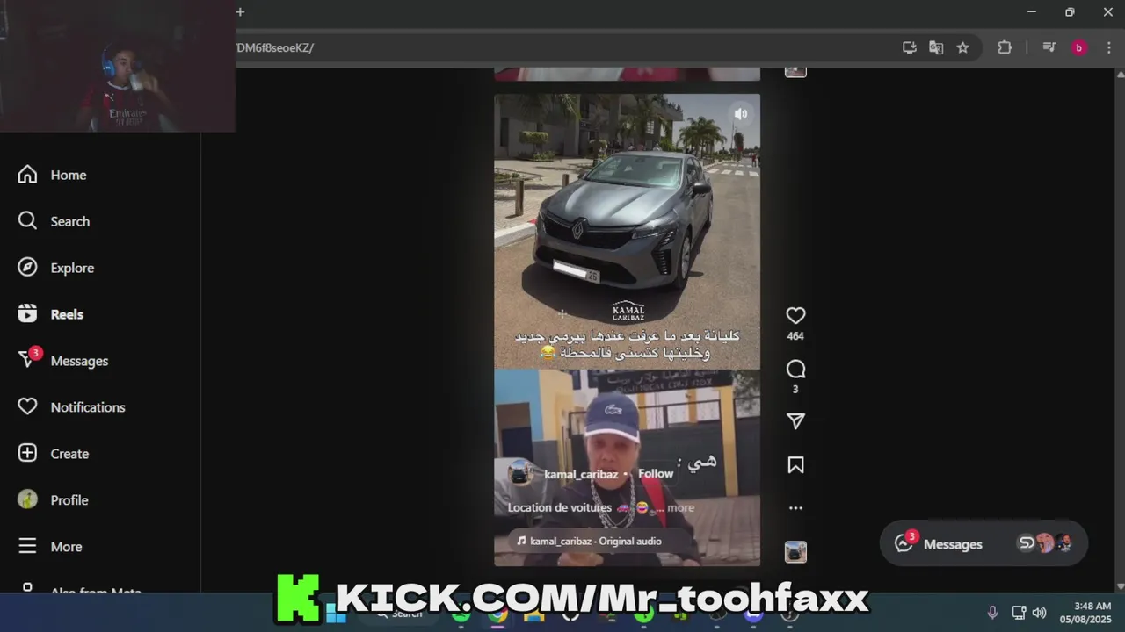Screen dimensions: 1125x632
Task: Follow kamal_caribaz
Action: point(655,474)
